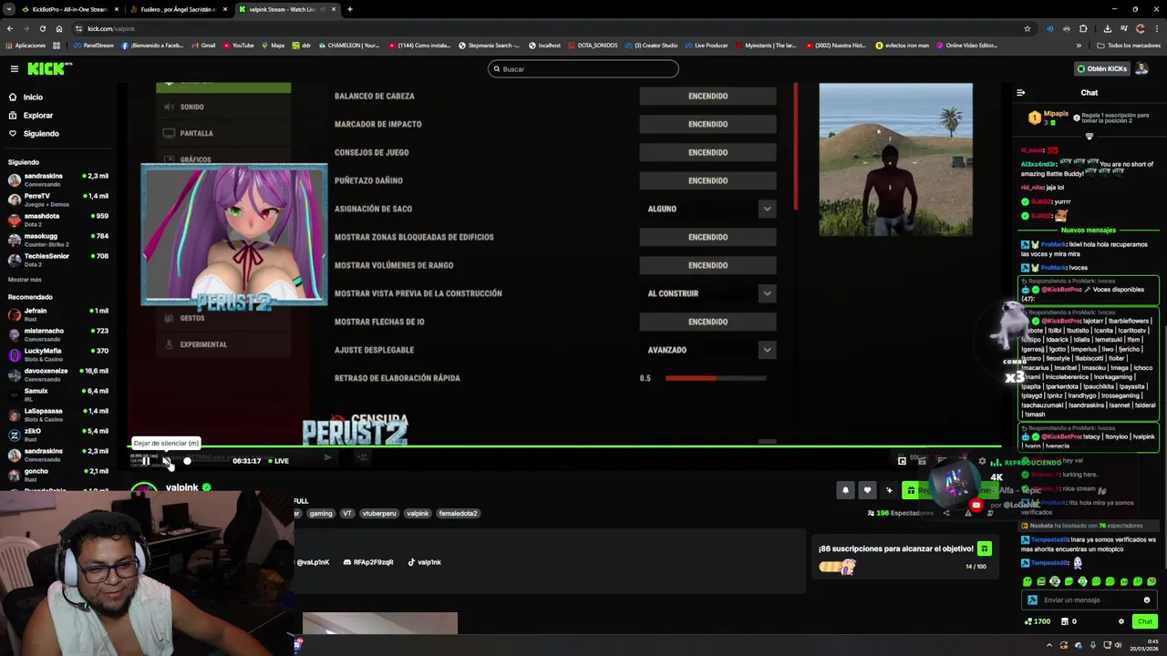Unmute the stream with the speaker icon
The width and height of the screenshot is (1167, 656).
pyautogui.click(x=167, y=461)
